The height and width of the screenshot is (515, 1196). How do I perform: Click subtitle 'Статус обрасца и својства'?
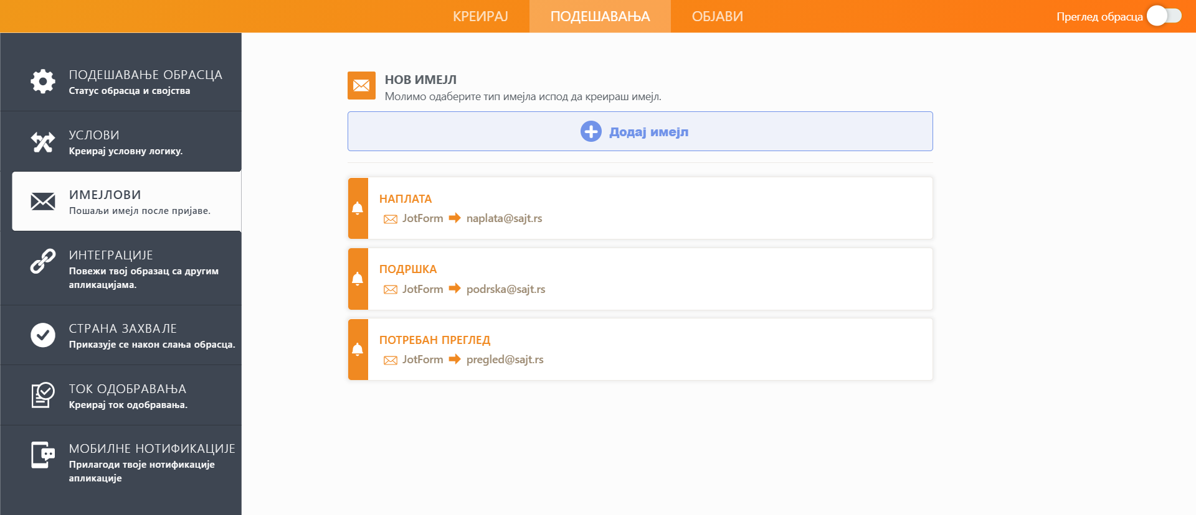click(x=130, y=91)
